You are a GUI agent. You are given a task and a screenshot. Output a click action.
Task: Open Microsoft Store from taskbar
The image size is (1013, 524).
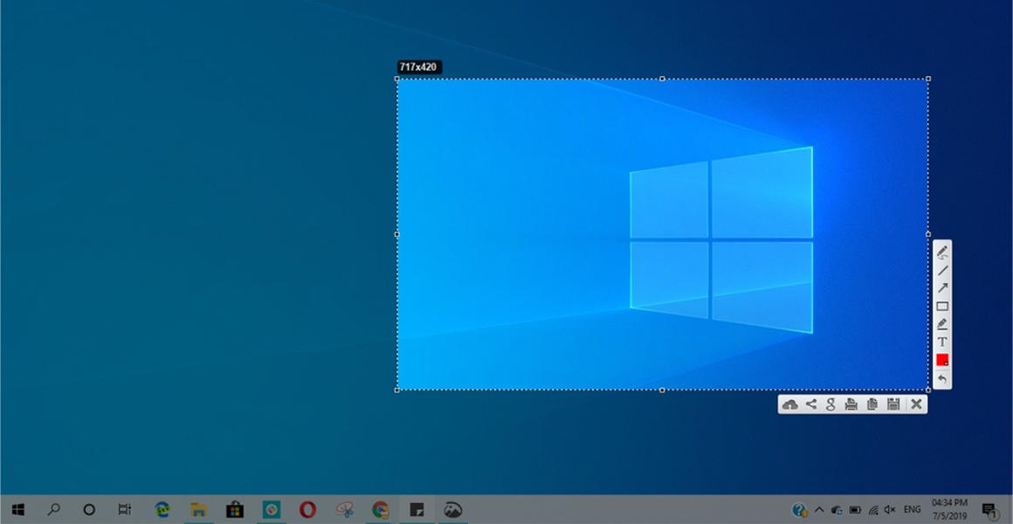pyautogui.click(x=235, y=510)
